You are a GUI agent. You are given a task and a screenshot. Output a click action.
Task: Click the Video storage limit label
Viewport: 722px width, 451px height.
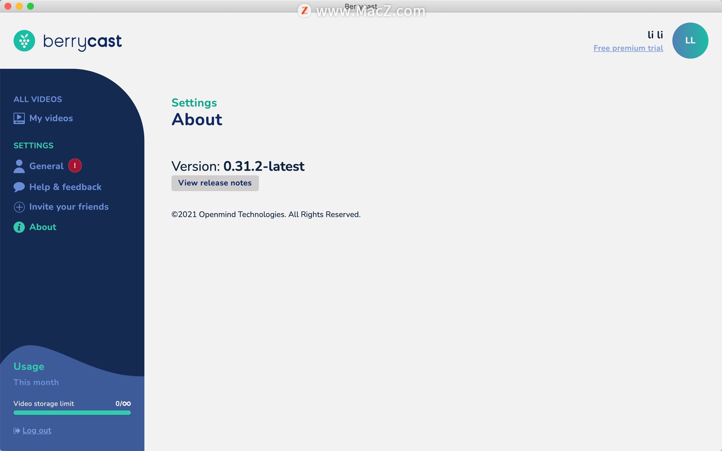pyautogui.click(x=44, y=404)
